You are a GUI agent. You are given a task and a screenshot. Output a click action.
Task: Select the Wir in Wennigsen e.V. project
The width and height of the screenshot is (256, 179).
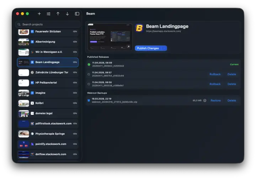48,52
